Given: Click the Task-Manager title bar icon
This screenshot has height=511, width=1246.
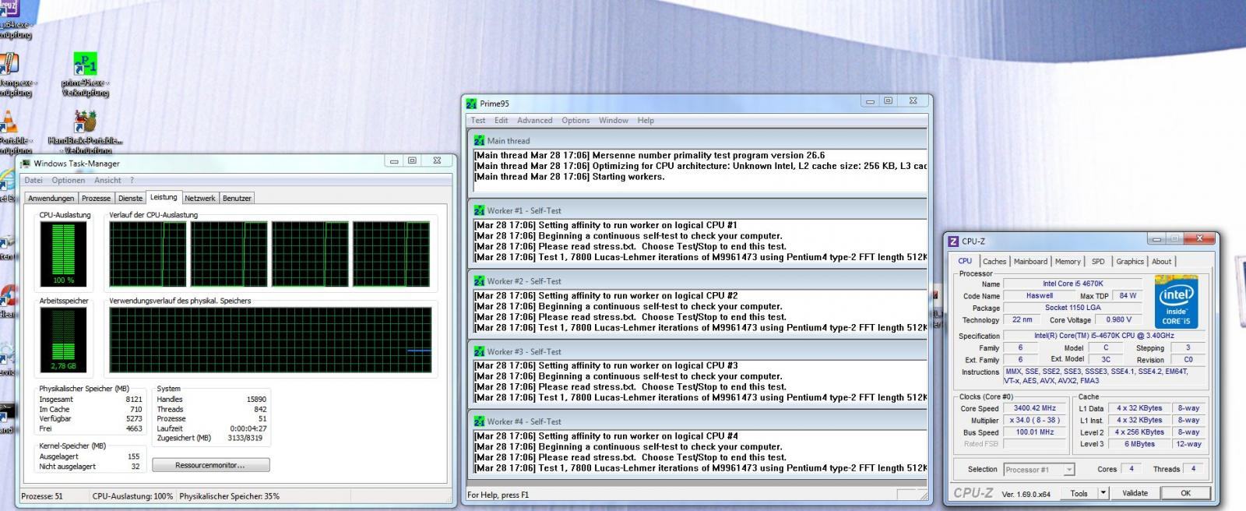Looking at the screenshot, I should point(26,164).
